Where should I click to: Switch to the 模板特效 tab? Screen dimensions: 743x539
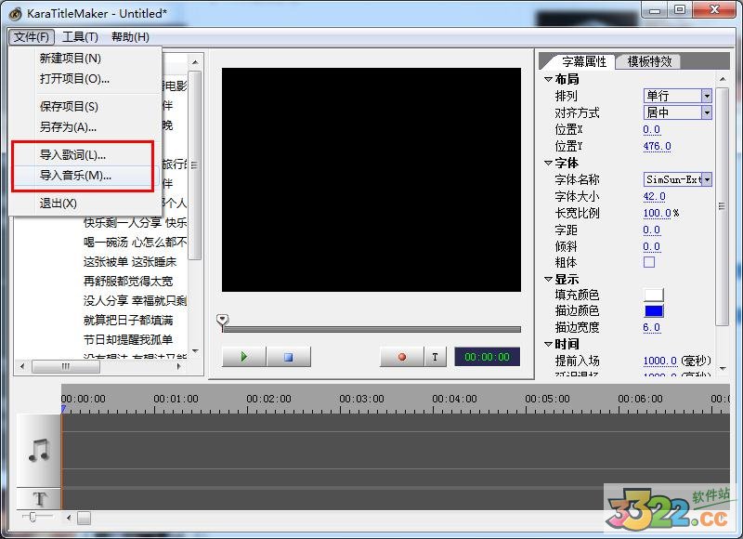pos(649,61)
